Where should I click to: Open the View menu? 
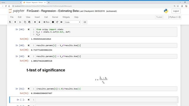28,17
